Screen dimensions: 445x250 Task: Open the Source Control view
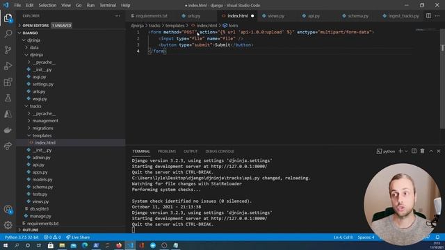(x=8, y=50)
